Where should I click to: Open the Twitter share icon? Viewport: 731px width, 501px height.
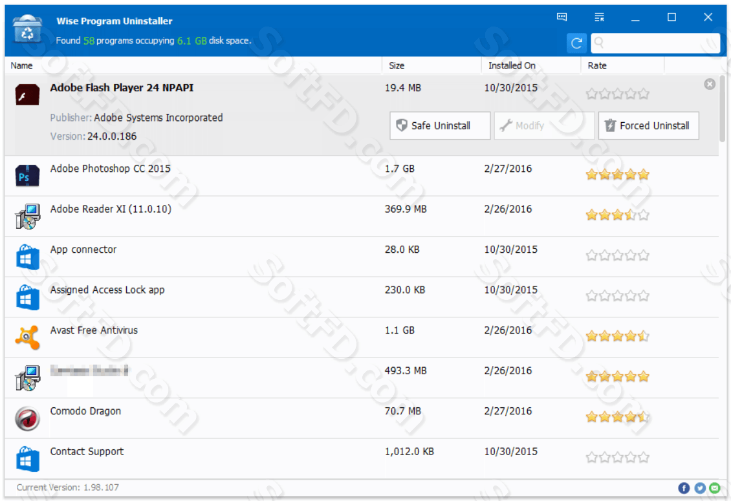point(700,488)
